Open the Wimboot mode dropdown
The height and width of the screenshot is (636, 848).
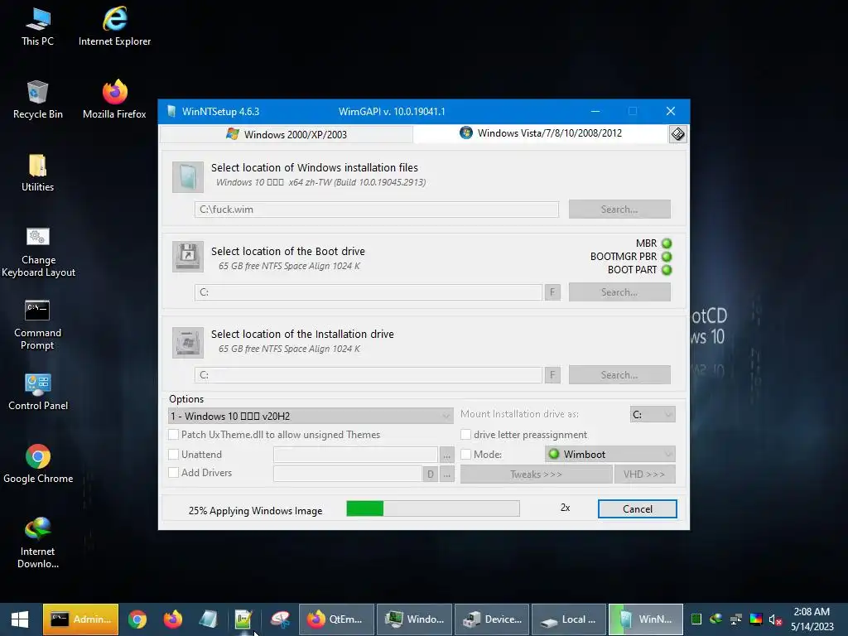pos(610,455)
